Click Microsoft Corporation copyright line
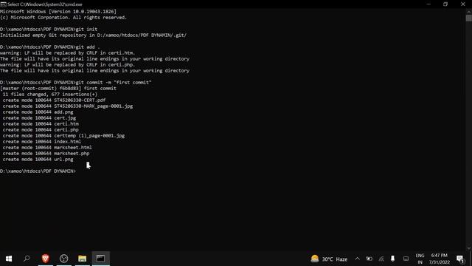Viewport: 472px width, 266px height. (x=63, y=18)
